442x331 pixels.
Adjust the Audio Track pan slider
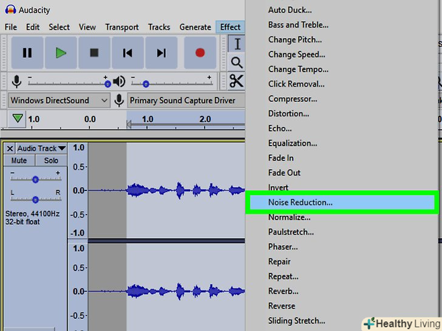pos(35,199)
